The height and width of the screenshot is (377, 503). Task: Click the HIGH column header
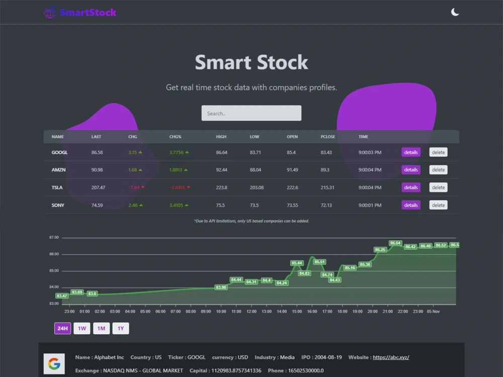[x=221, y=137]
